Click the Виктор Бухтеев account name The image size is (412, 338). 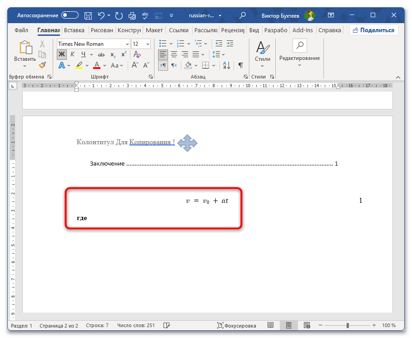pyautogui.click(x=280, y=16)
